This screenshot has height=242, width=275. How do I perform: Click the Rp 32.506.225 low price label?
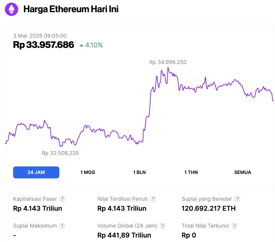60,153
